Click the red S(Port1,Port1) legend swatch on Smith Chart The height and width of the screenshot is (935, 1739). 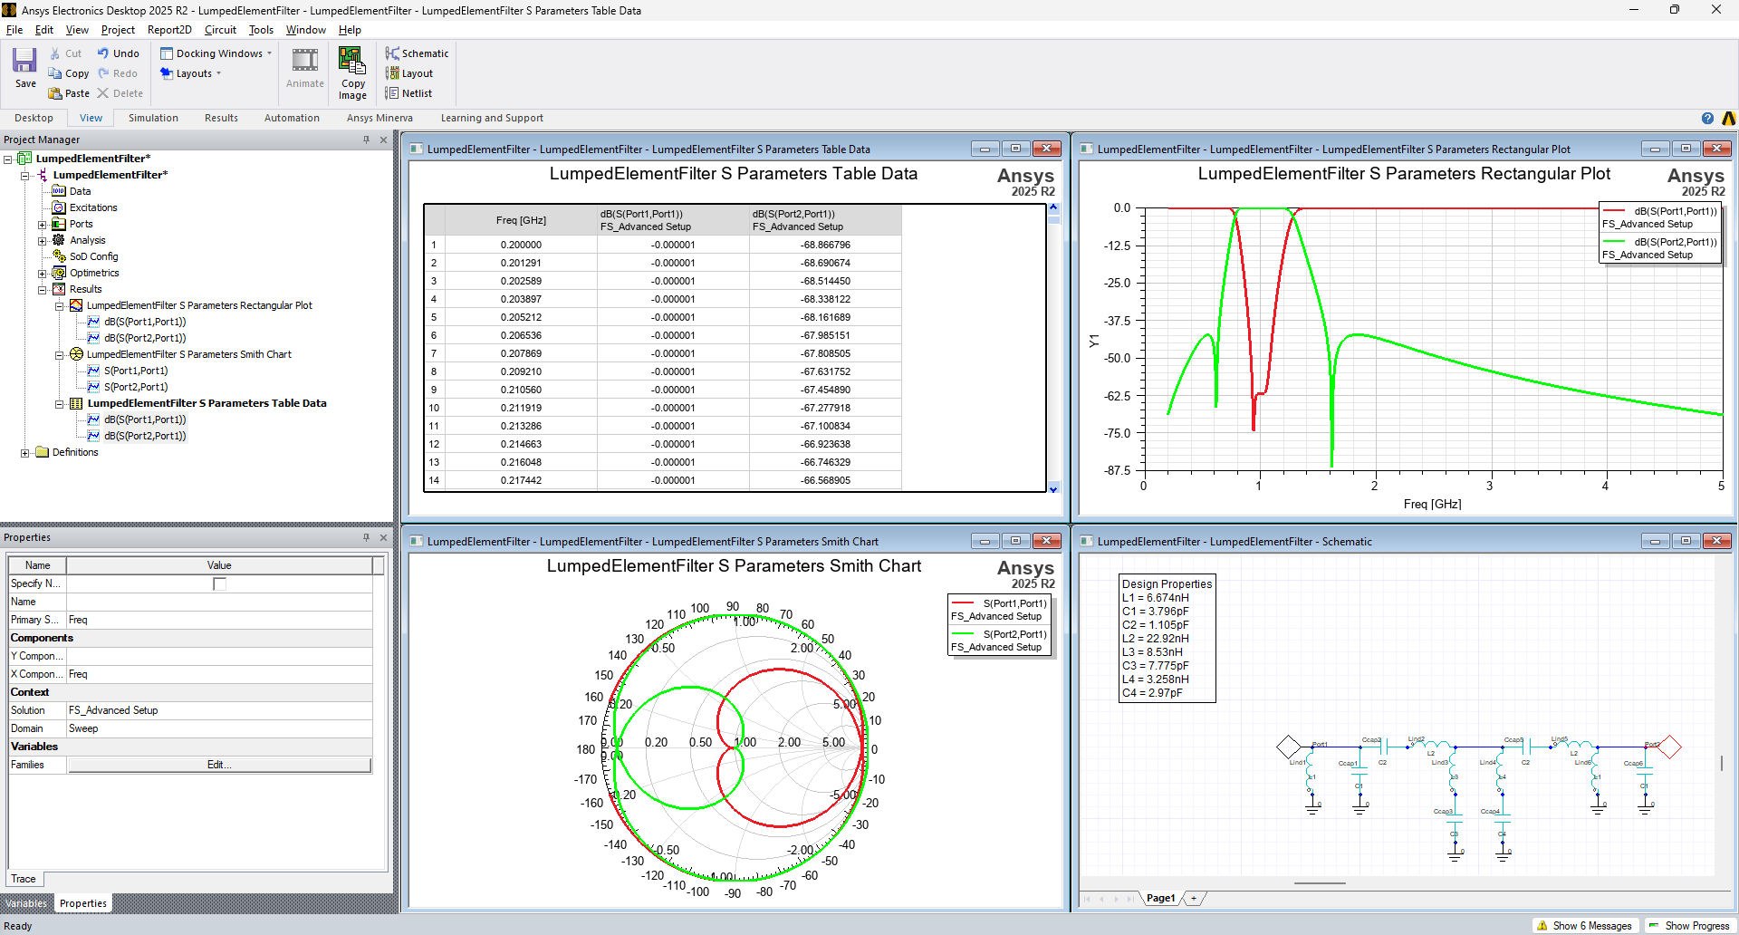tap(963, 603)
